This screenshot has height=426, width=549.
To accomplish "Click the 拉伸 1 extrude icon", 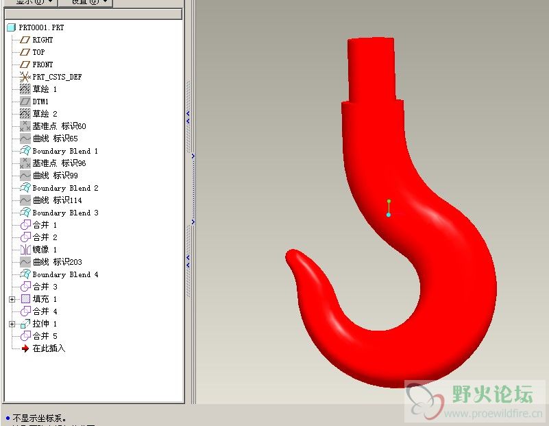I will [25, 323].
